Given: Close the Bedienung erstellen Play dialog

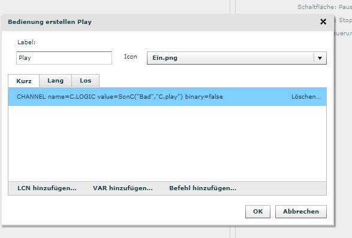Looking at the screenshot, I should (x=323, y=22).
